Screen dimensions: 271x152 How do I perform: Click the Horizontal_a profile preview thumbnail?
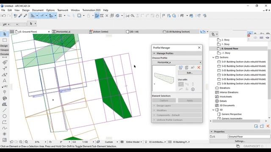pos(164,78)
